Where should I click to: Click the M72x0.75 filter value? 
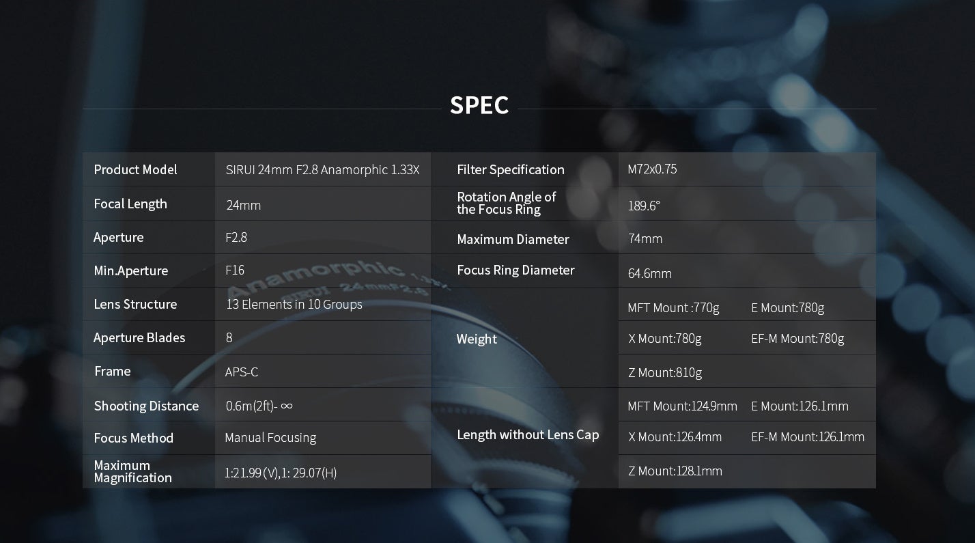coord(652,169)
